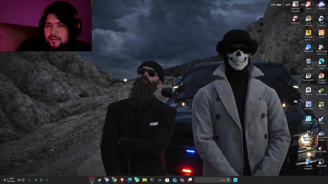
Task: Click the sync/update tray icon
Action: click(41, 180)
